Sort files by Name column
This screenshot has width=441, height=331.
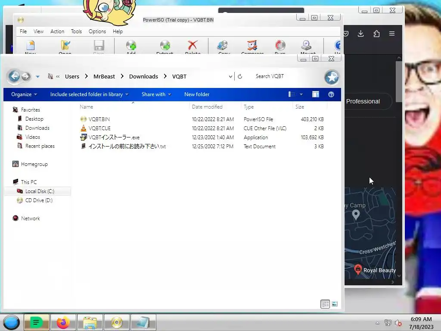pyautogui.click(x=86, y=107)
